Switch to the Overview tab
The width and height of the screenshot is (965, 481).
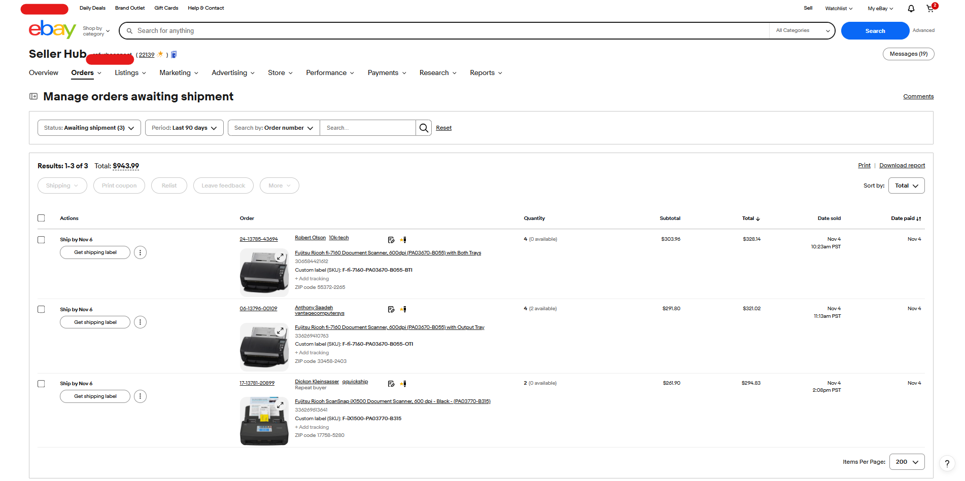click(x=44, y=73)
